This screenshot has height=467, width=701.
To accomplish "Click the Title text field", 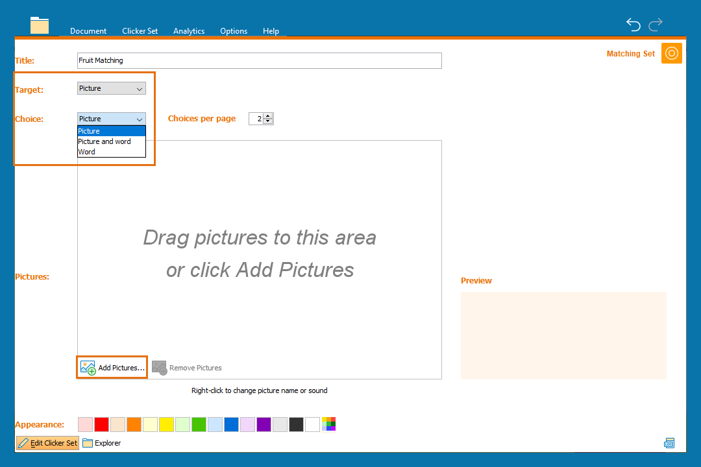I will [x=259, y=60].
